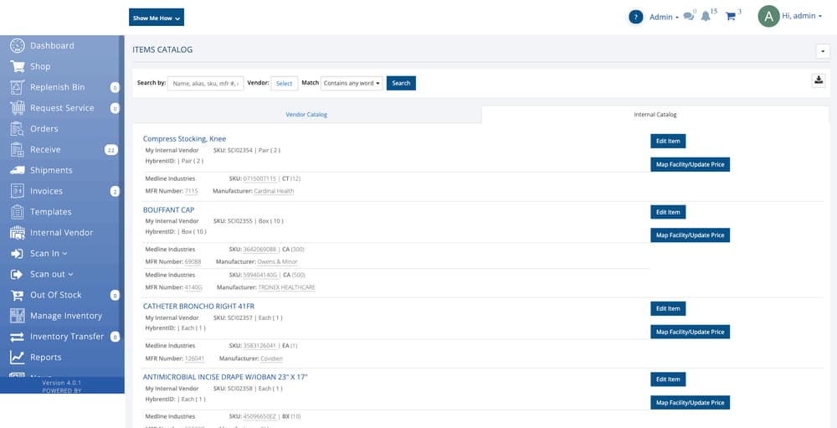Click the Scan out arrow icon
The width and height of the screenshot is (837, 428).
17,274
